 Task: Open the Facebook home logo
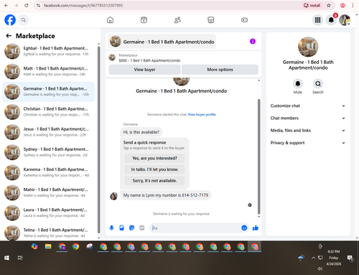(x=10, y=20)
